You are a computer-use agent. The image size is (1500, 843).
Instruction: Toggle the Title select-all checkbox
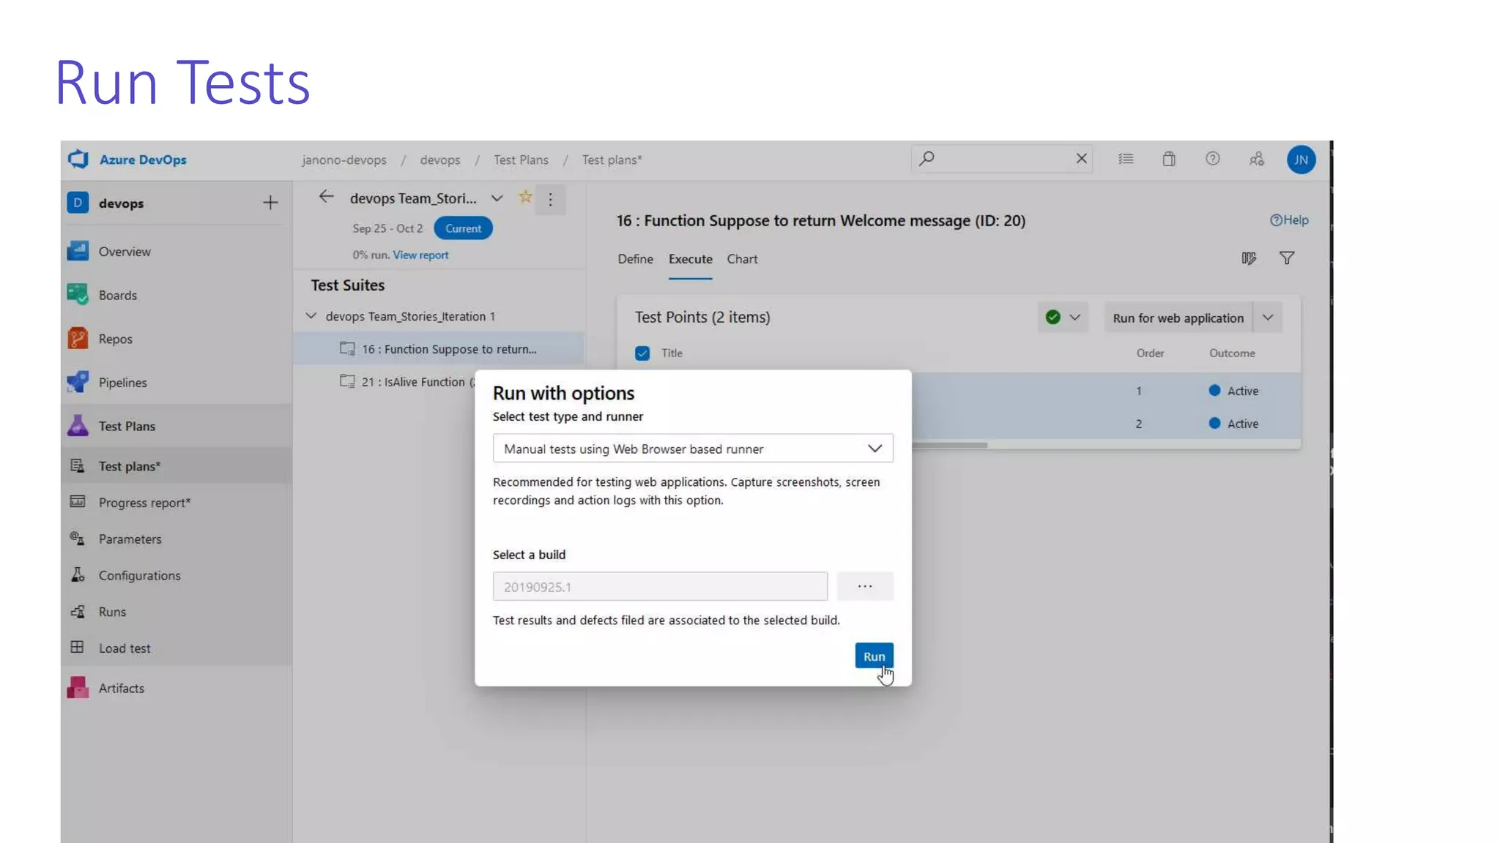642,353
